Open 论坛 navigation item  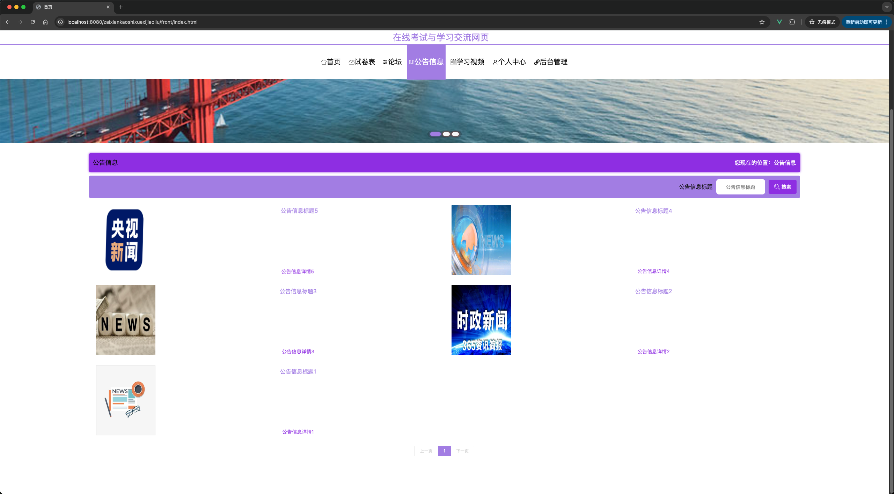point(392,62)
